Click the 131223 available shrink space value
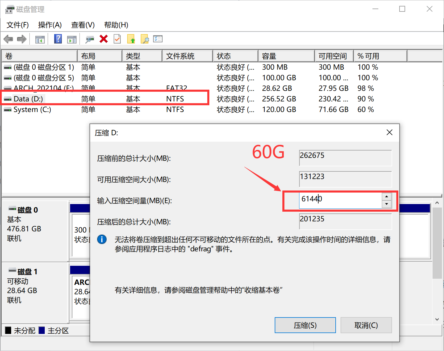Viewport: 444px width, 351px height. click(345, 179)
